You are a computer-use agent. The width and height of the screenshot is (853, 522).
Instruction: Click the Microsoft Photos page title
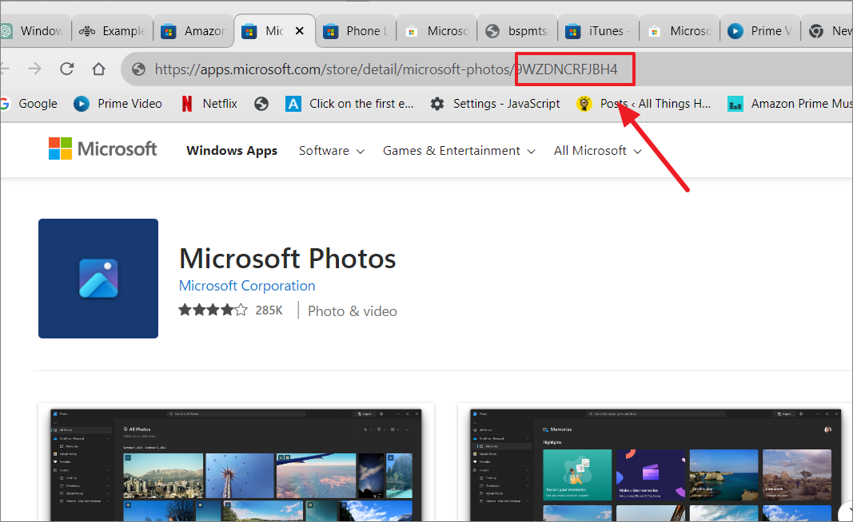coord(287,259)
